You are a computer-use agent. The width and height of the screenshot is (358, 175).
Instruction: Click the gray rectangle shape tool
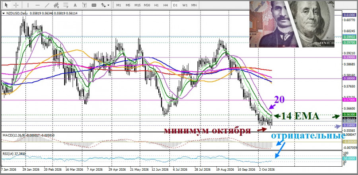pos(94,5)
